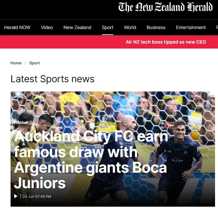Open the Herald NOW section
Screen dimensions: 218x208
(x=17, y=27)
